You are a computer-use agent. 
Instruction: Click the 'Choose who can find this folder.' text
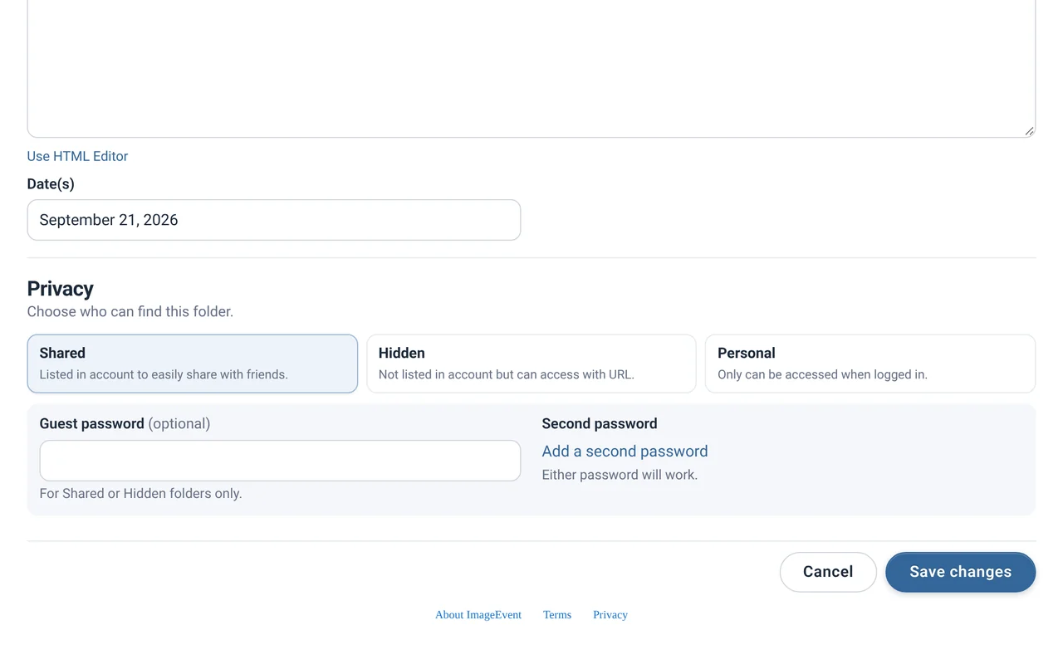[130, 312]
